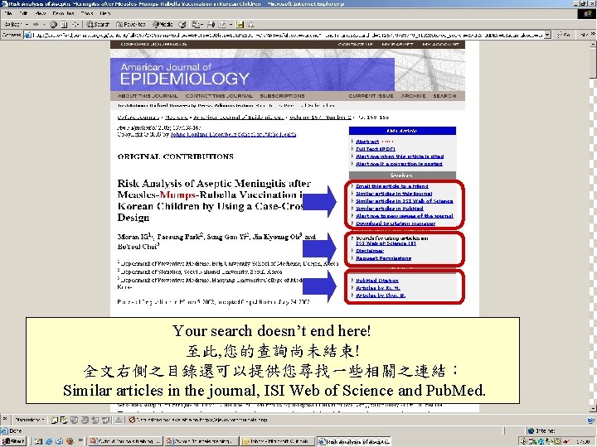This screenshot has width=597, height=447.
Task: Click the Messenger toolbar icon
Action: [x=251, y=24]
